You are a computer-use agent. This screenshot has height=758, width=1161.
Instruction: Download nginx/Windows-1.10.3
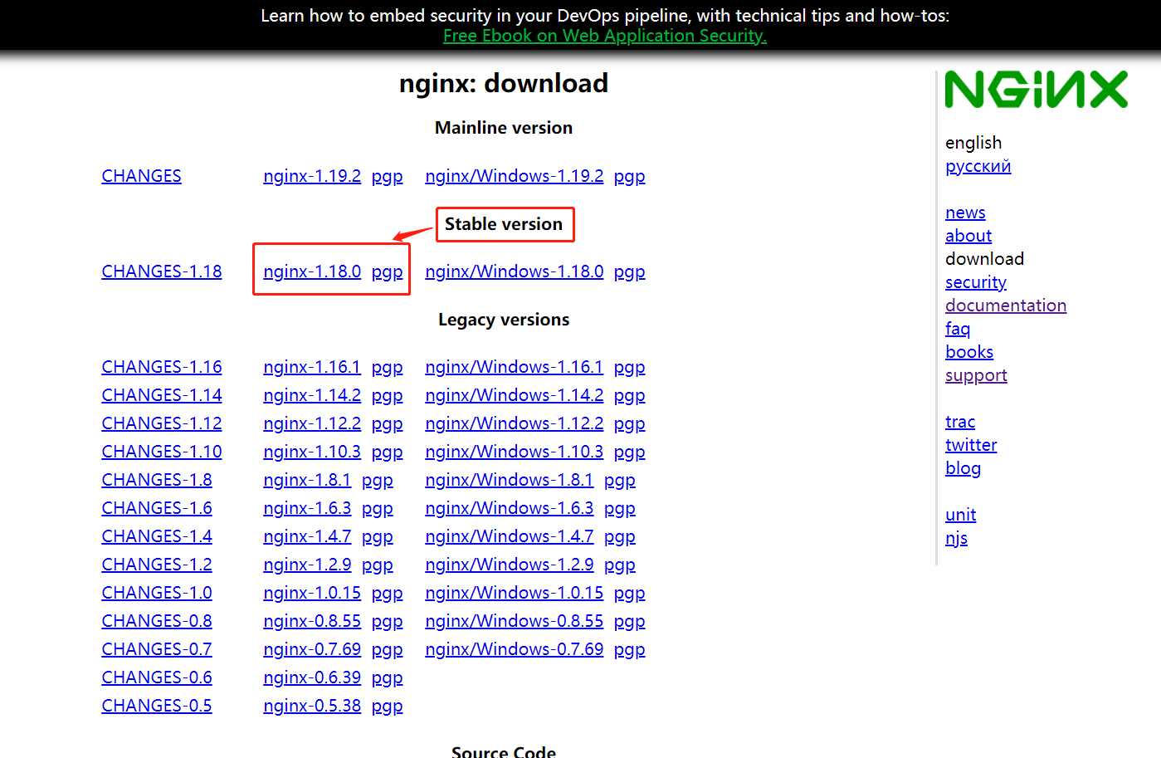pos(515,452)
